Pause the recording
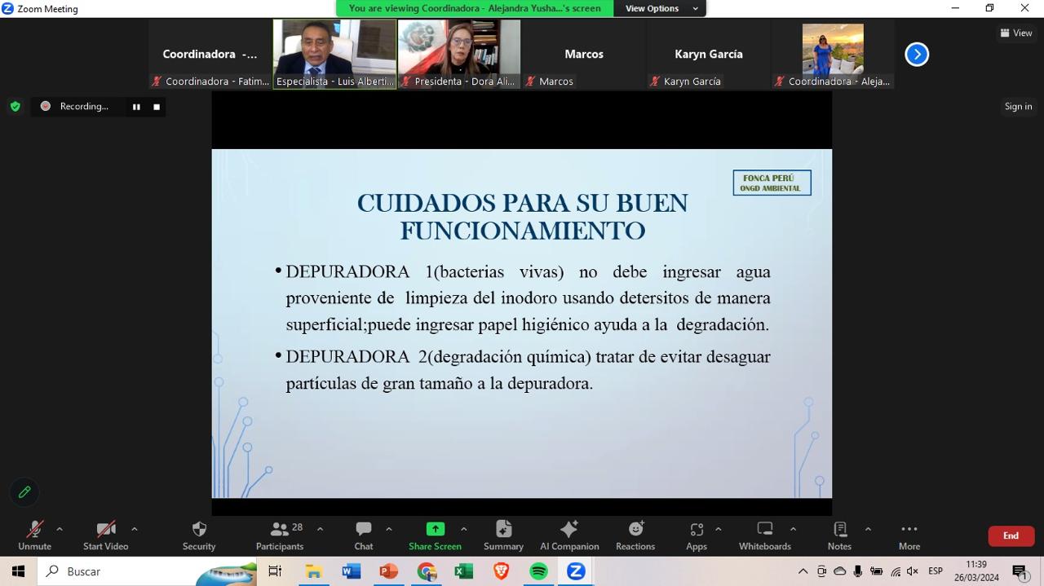Viewport: 1044px width, 586px height. (136, 107)
